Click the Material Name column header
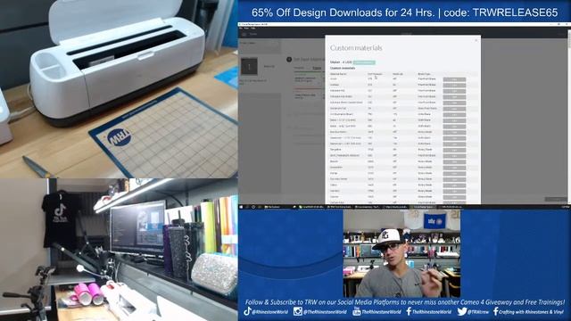 338,74
